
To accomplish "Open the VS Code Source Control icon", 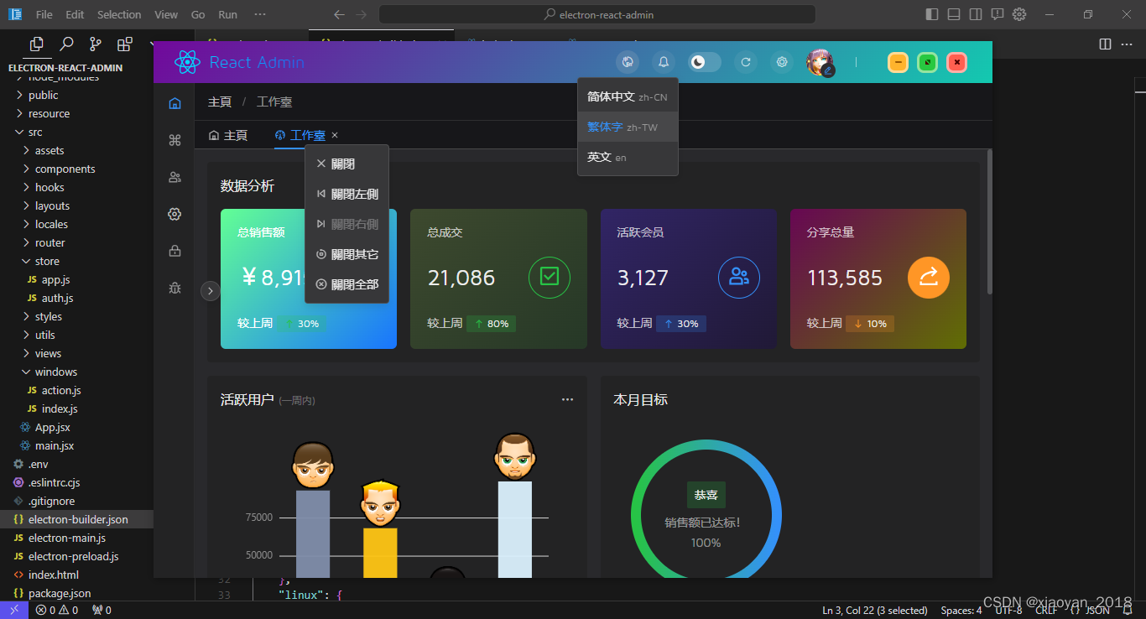I will pos(96,44).
